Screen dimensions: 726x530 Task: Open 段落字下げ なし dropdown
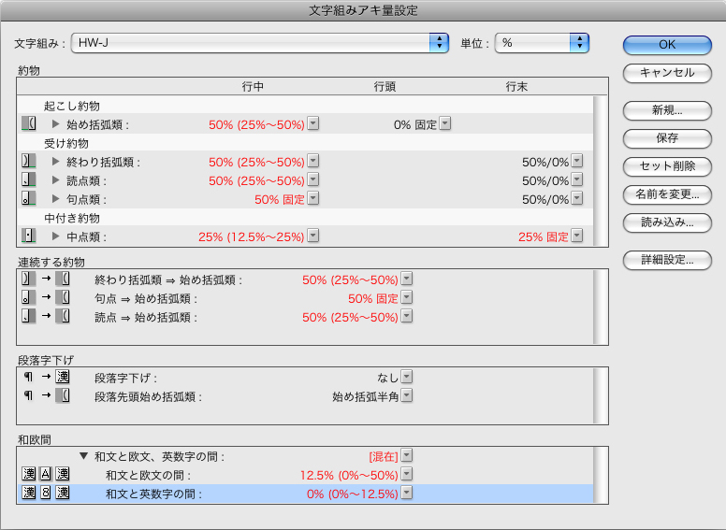(x=407, y=377)
